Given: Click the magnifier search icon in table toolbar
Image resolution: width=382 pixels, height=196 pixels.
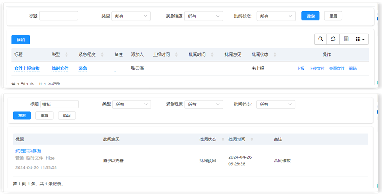Looking at the screenshot, I should point(320,39).
